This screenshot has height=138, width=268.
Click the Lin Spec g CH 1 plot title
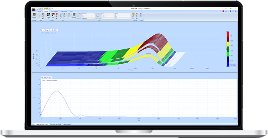click(x=46, y=77)
